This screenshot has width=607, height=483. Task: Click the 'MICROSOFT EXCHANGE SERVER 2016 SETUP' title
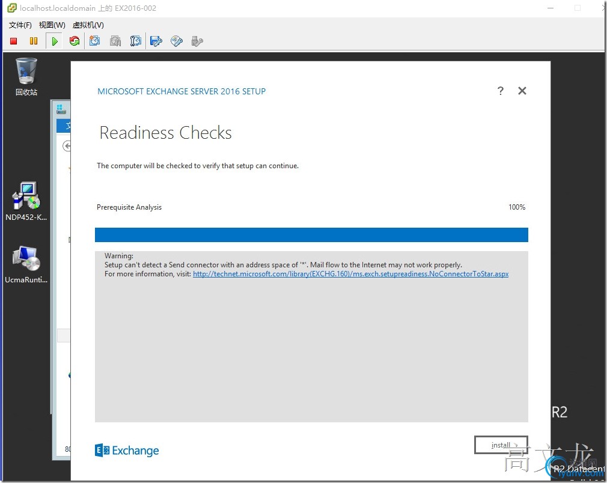(181, 91)
